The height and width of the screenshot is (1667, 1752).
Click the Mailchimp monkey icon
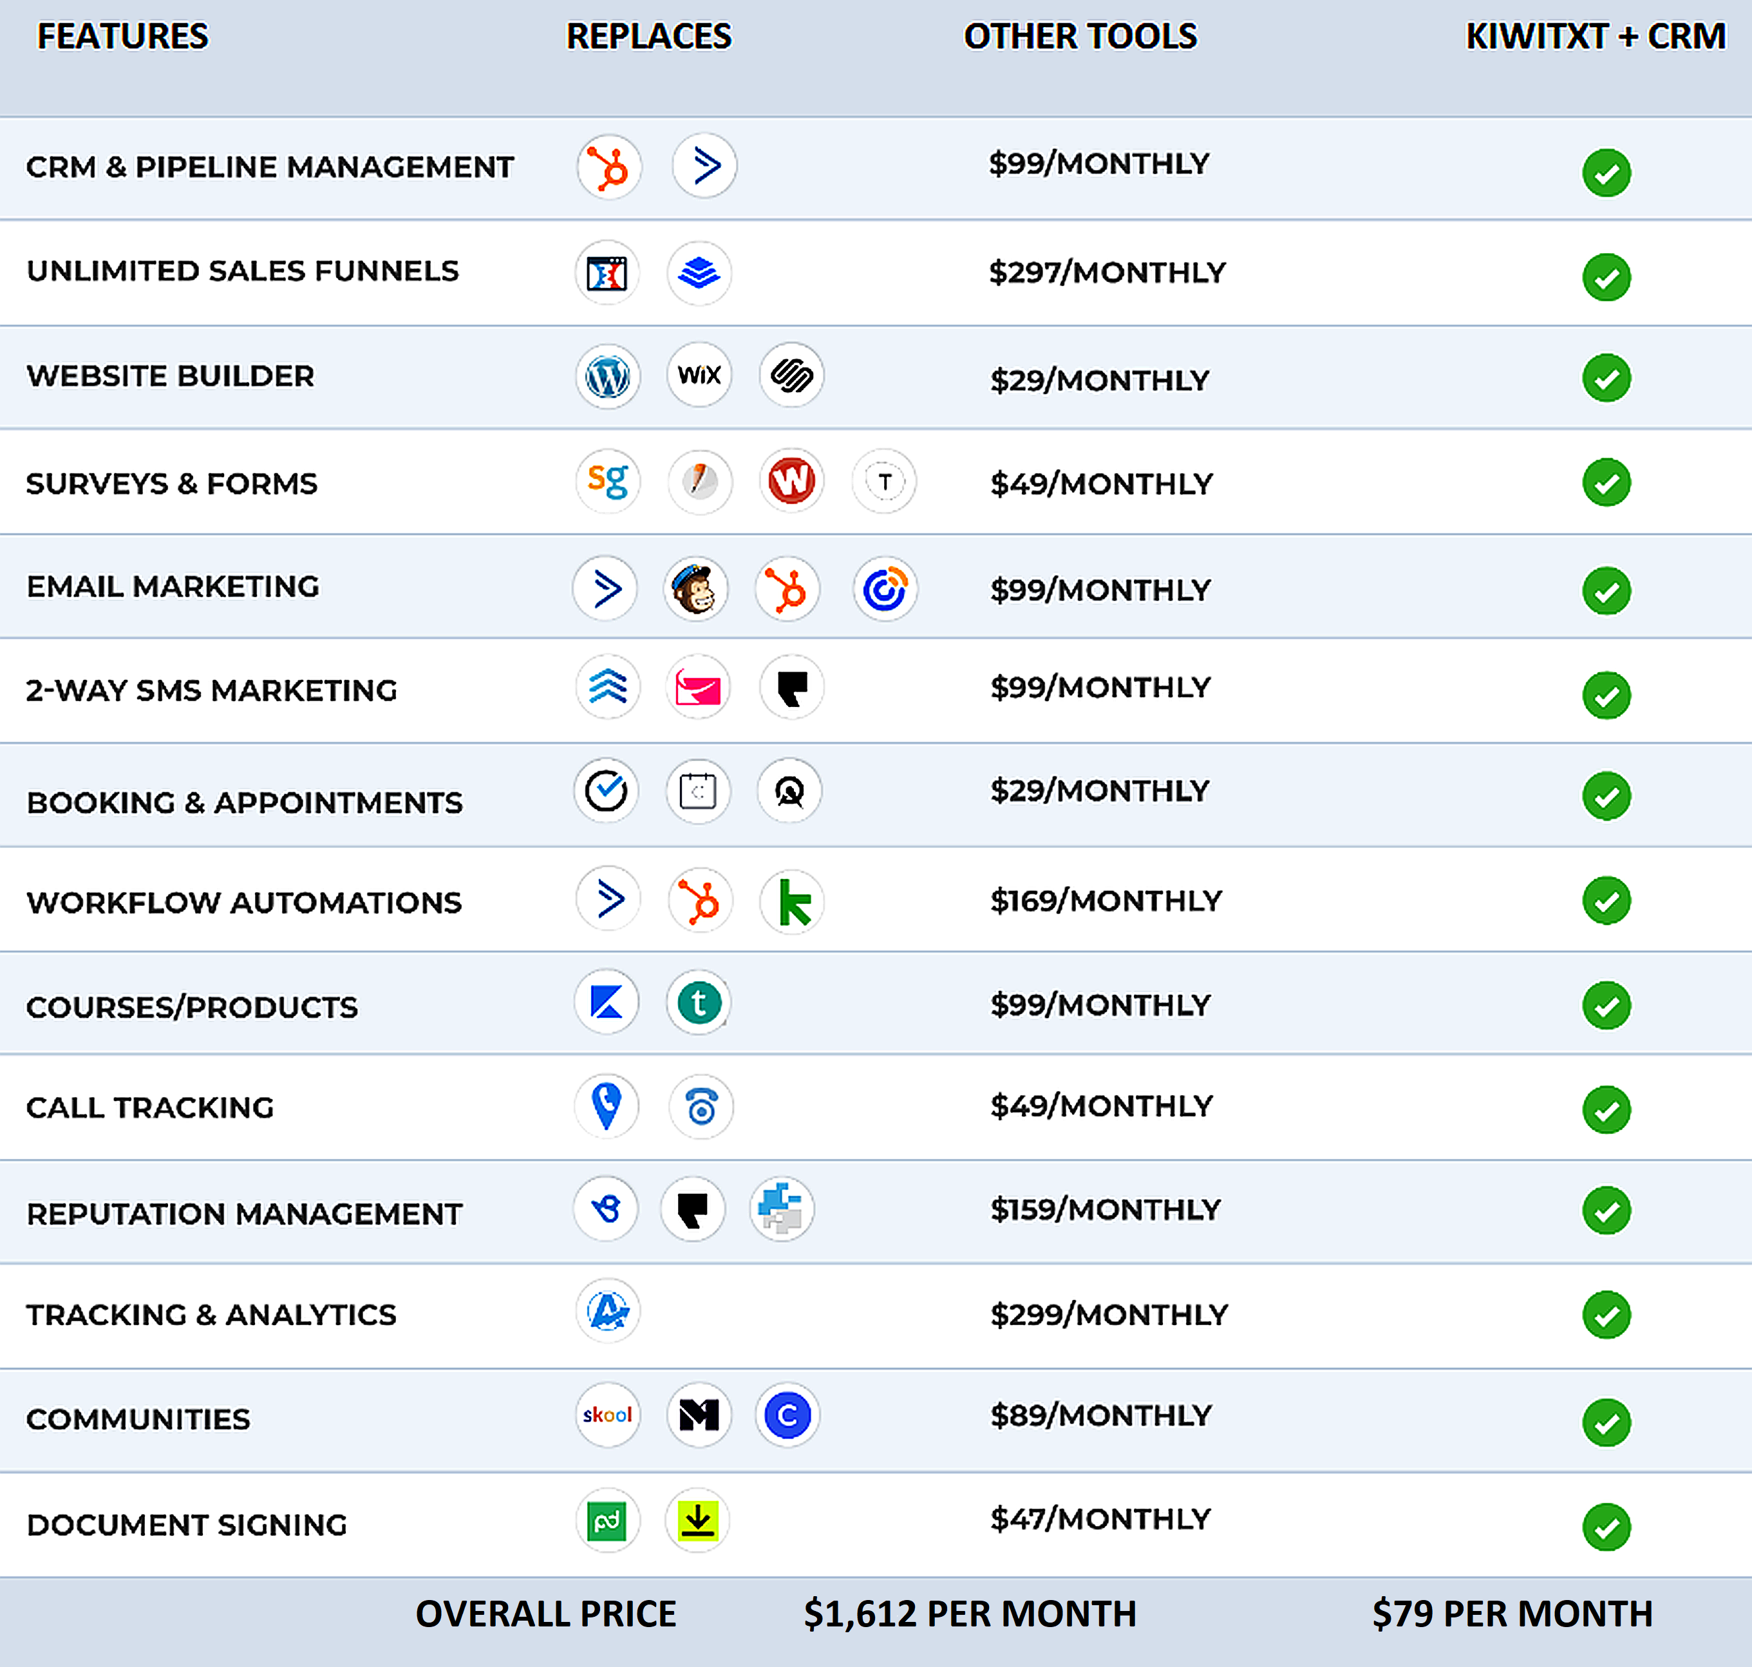pos(695,589)
